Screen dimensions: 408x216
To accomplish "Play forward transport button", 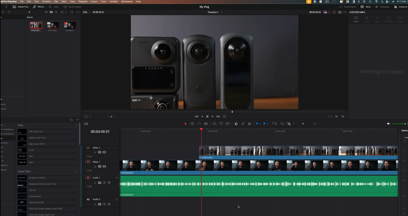I will click(212, 117).
